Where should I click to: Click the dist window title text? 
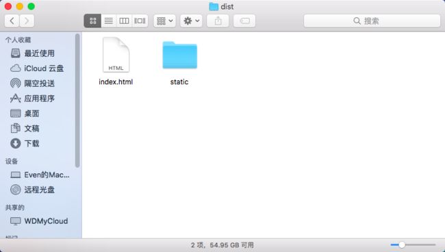click(227, 7)
